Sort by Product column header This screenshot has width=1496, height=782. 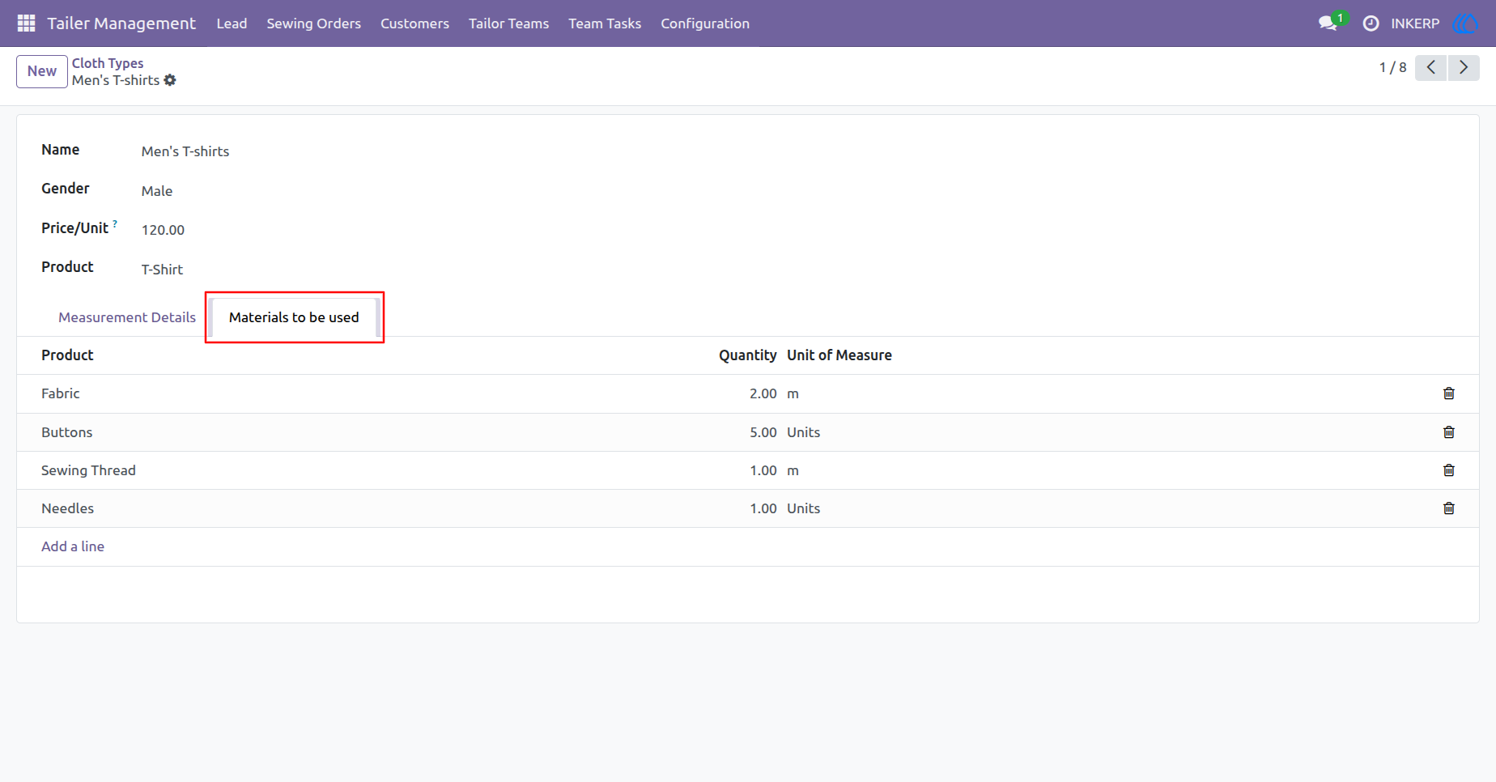pyautogui.click(x=67, y=355)
